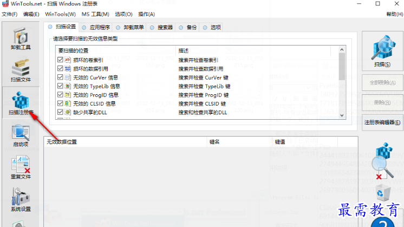404x227 pixels.
Task: Click the 无效的 CLSID 信息 row icon
Action: [x=68, y=103]
